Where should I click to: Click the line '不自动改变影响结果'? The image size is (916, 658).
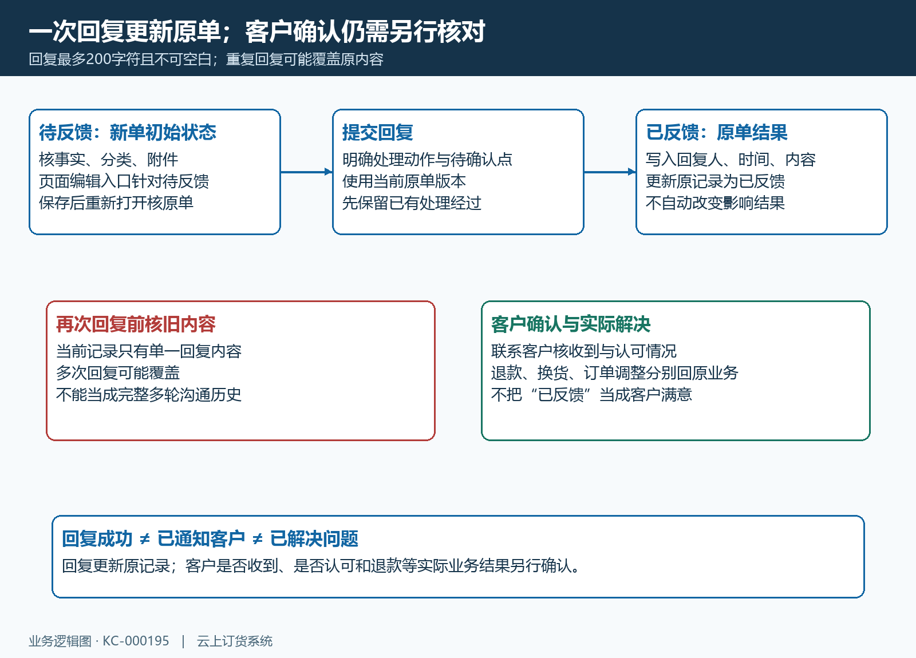tap(715, 203)
